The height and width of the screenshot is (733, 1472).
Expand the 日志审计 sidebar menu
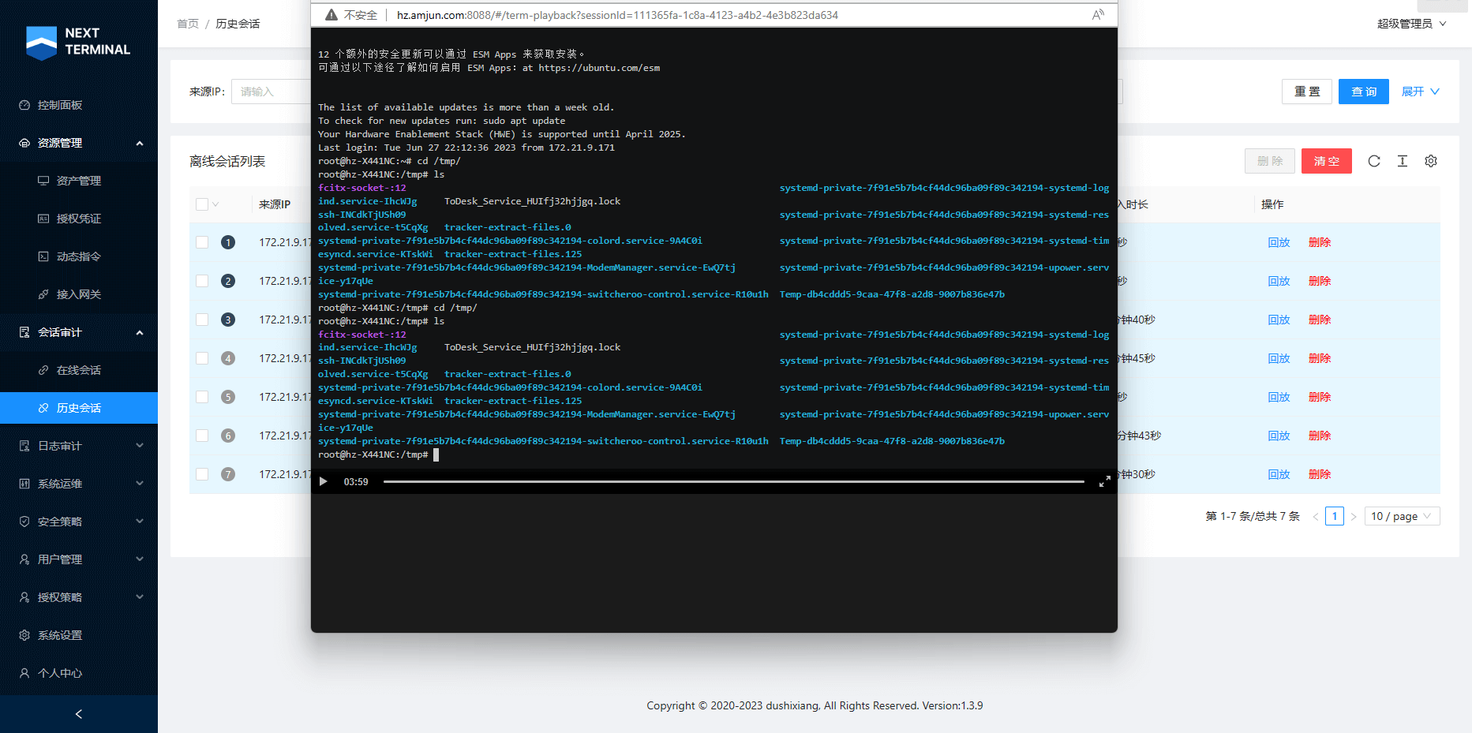pos(79,446)
